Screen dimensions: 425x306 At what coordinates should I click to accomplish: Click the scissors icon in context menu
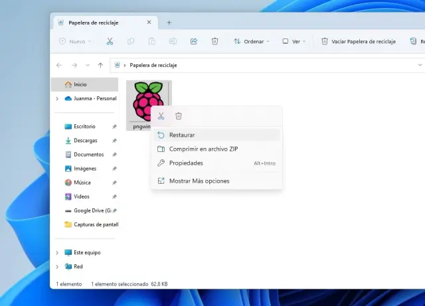tap(161, 116)
